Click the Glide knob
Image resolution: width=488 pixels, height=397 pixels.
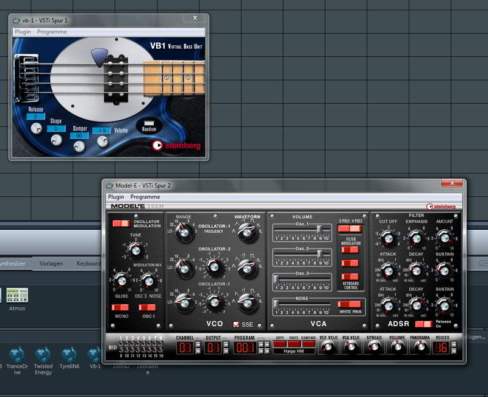click(121, 280)
